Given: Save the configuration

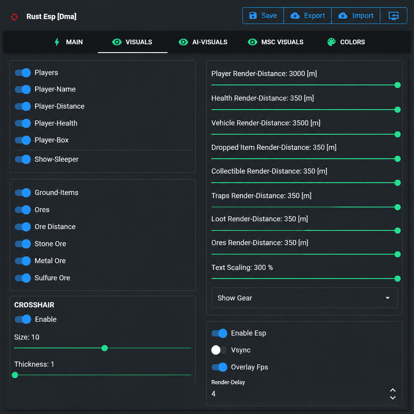Looking at the screenshot, I should (263, 16).
